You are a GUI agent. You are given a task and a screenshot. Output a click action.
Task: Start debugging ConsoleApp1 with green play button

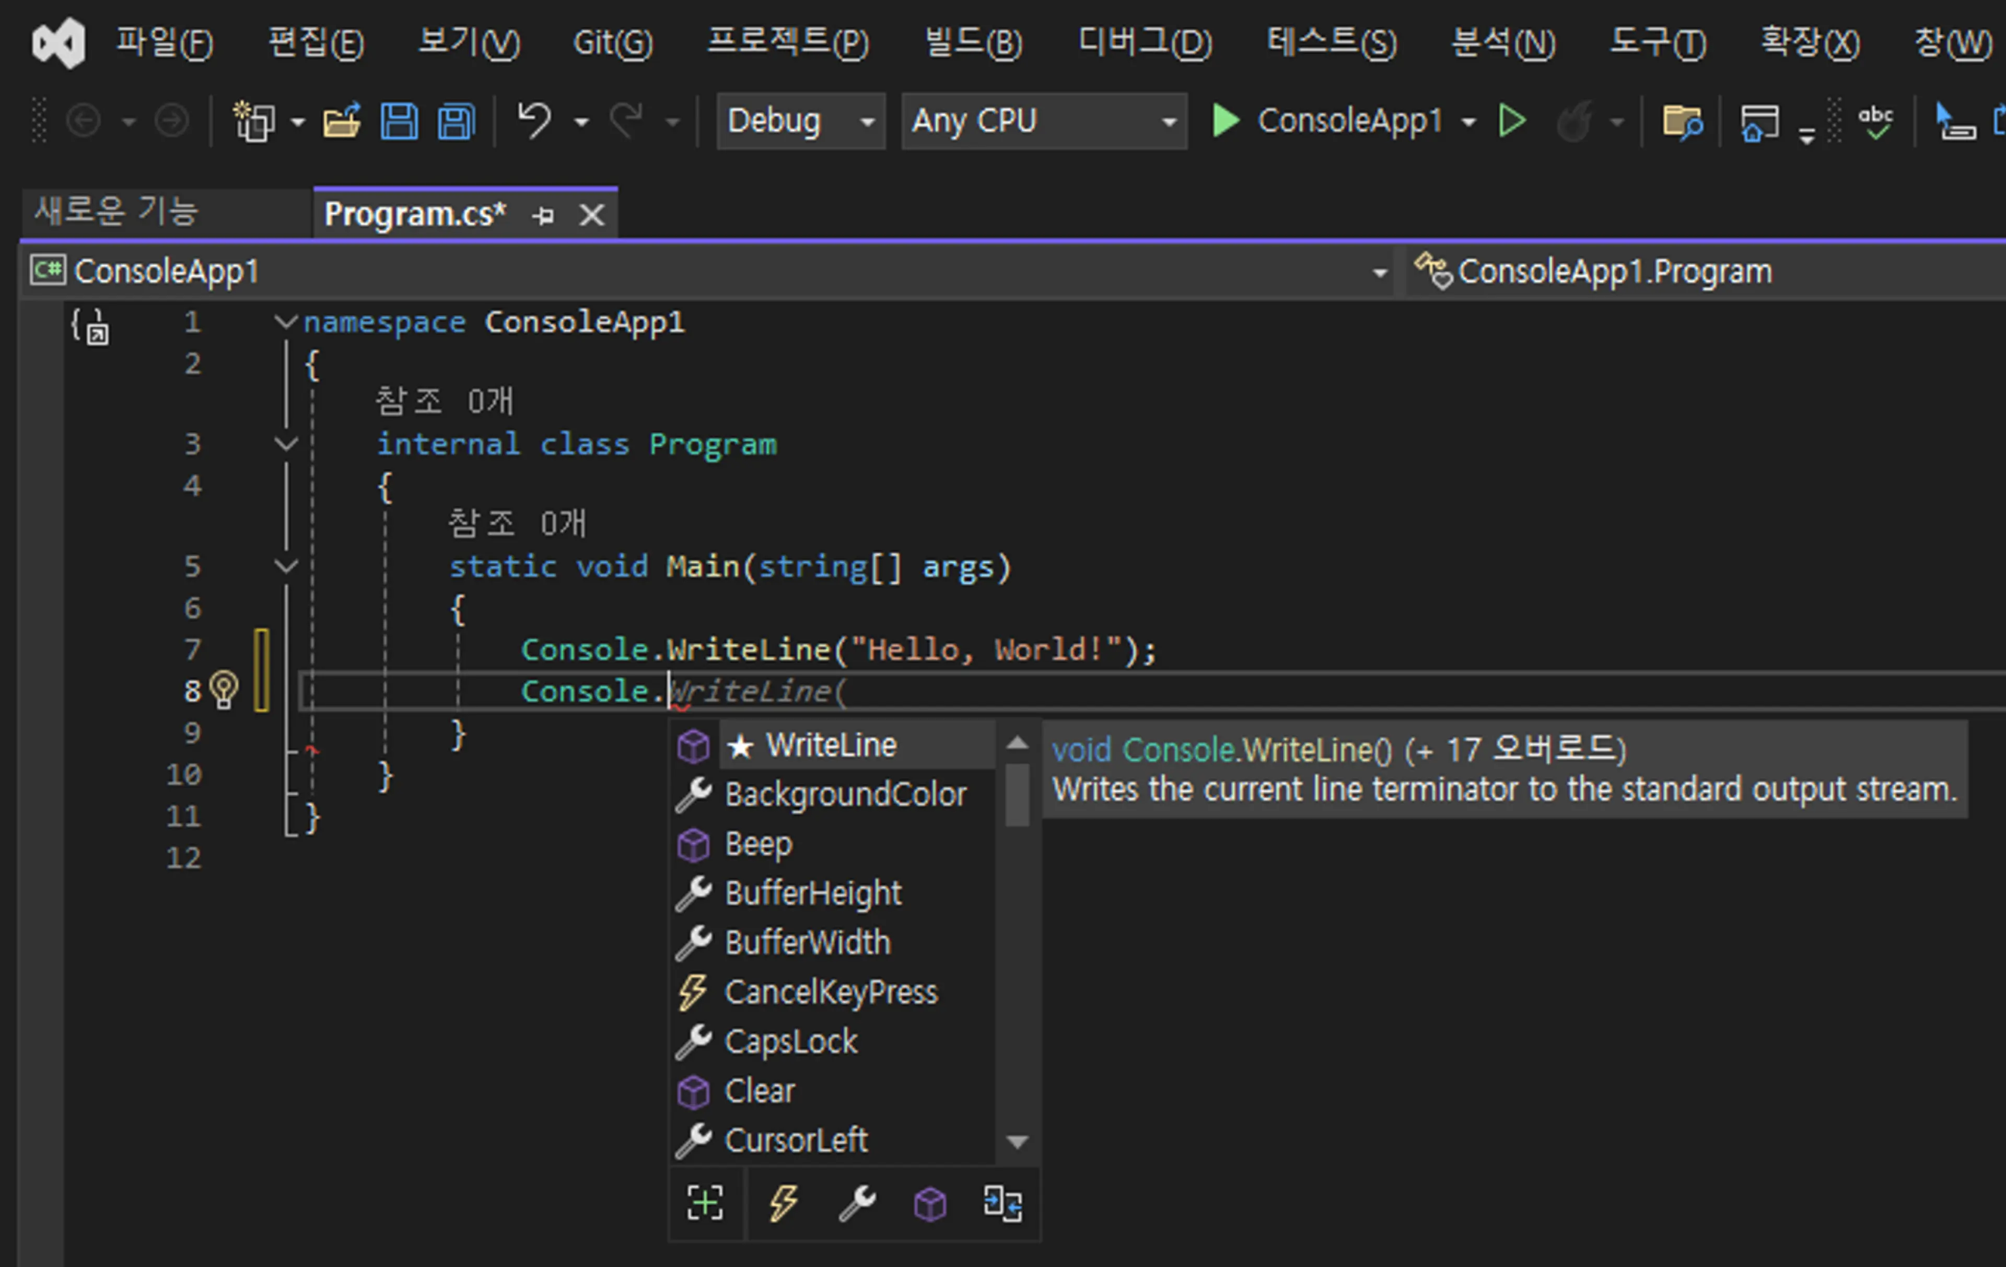[x=1226, y=121]
